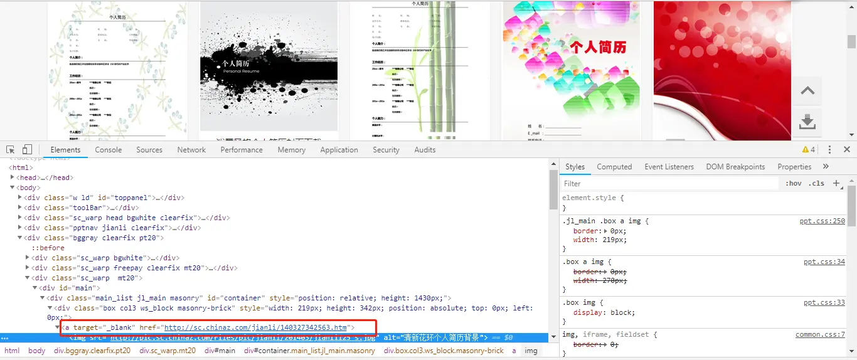
Task: Expand the sc_warp head bgwhite div
Action: tap(20, 218)
